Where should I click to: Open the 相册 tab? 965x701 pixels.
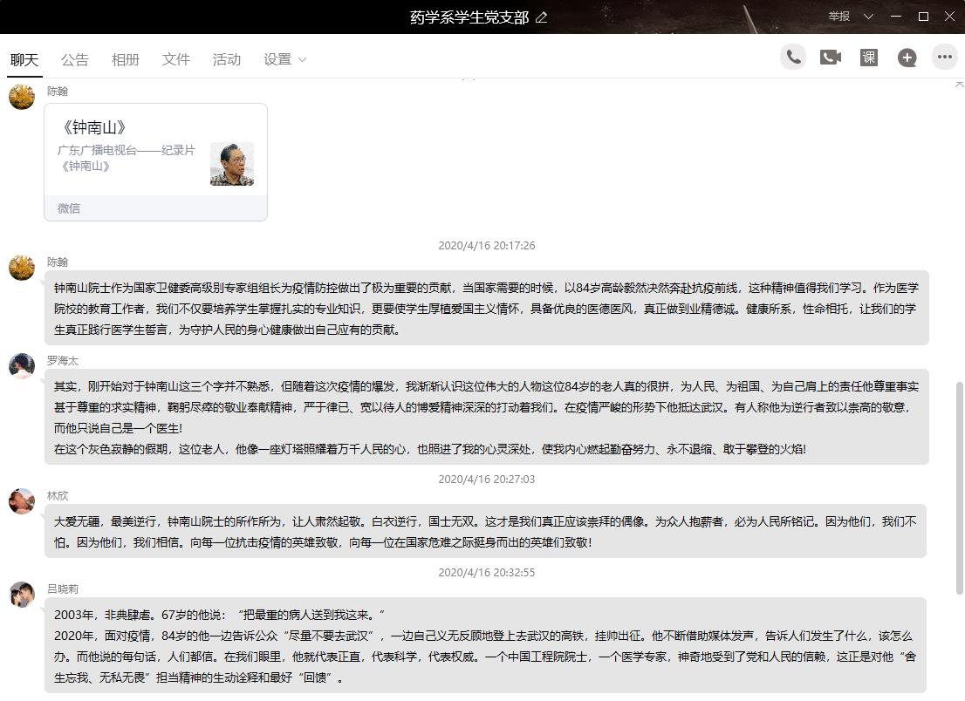tap(126, 59)
